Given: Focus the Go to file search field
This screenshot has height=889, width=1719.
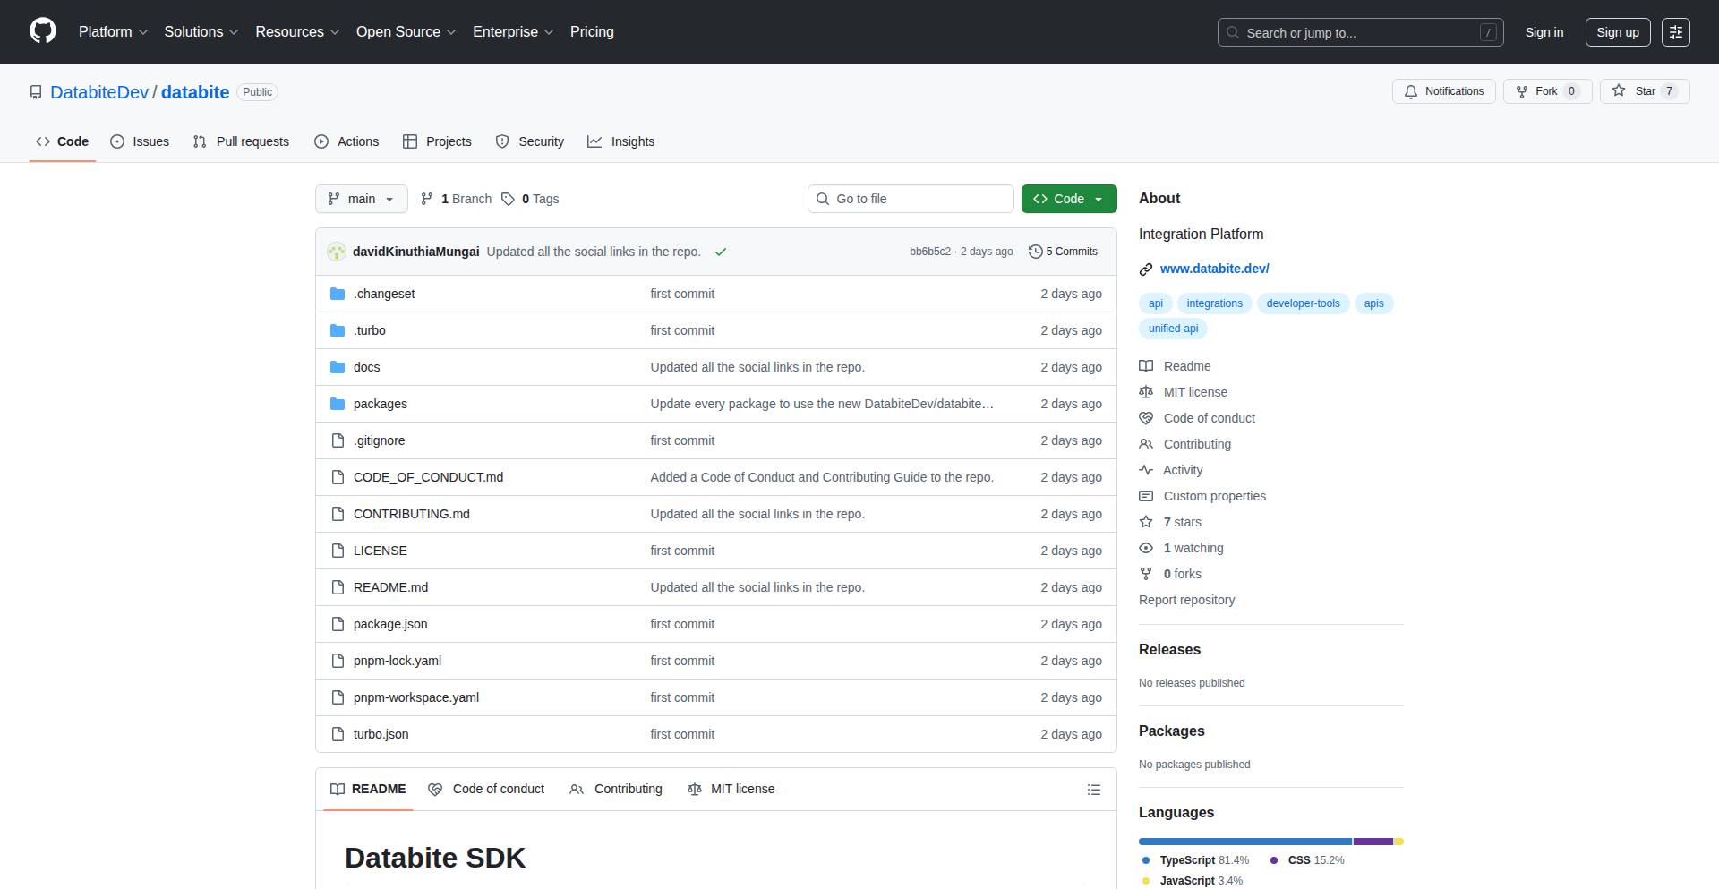Looking at the screenshot, I should pyautogui.click(x=911, y=199).
